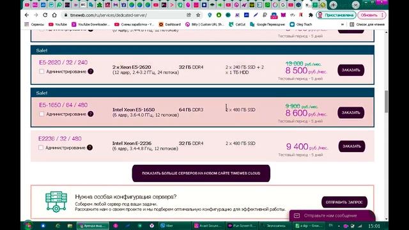Image resolution: width=409 pixels, height=230 pixels.
Task: Open the E5-1650 / 64 / 480 server title
Action: [63, 105]
